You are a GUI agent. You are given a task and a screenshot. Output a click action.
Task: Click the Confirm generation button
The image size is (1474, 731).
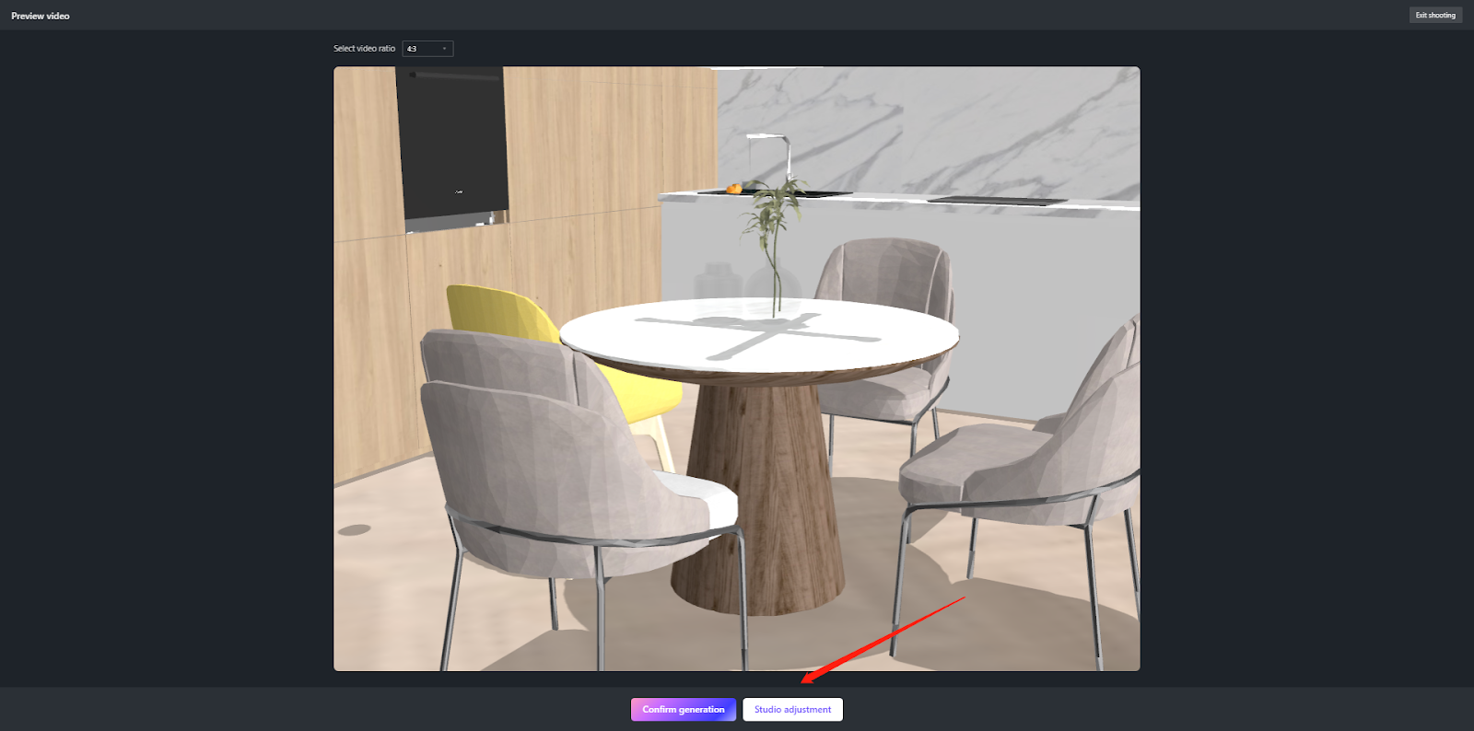tap(684, 710)
